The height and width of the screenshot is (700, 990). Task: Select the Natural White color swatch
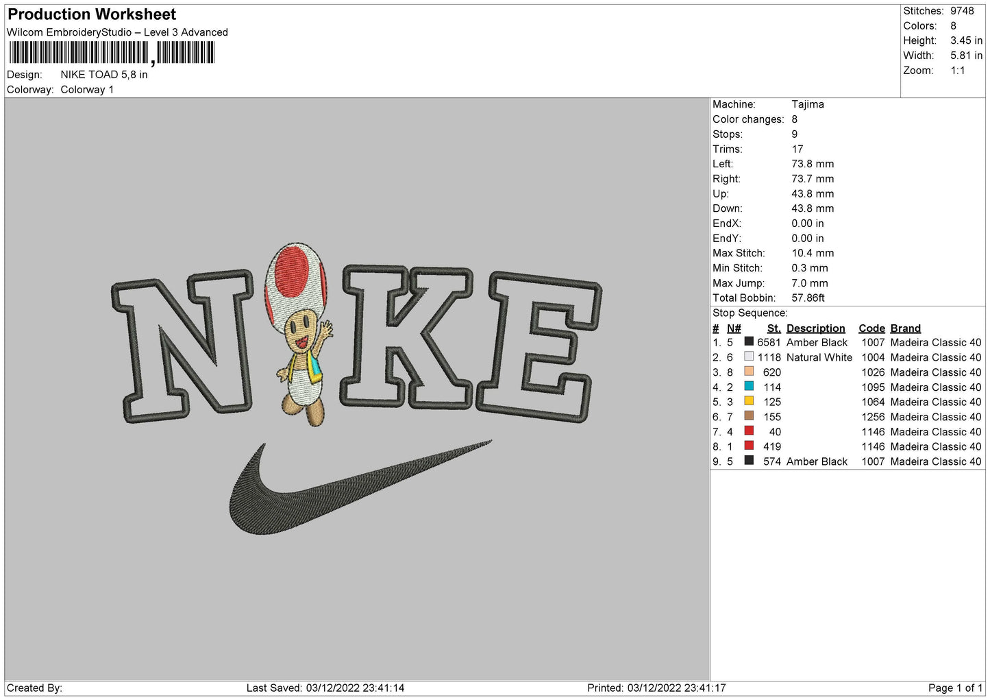click(x=749, y=357)
